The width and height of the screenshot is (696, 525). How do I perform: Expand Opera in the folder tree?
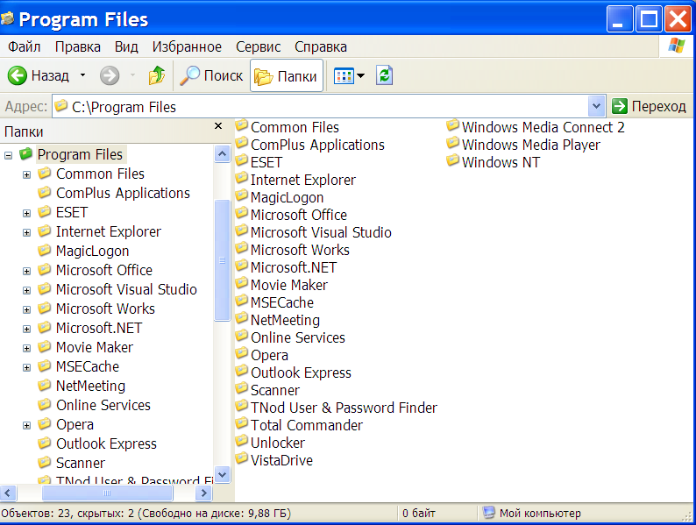coord(26,426)
